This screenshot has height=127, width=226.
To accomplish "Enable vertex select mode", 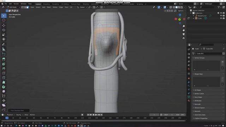I will pyautogui.click(x=22, y=7).
